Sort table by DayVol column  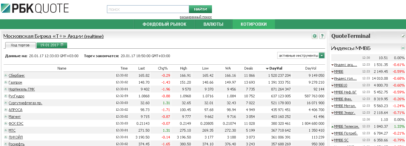[311, 69]
